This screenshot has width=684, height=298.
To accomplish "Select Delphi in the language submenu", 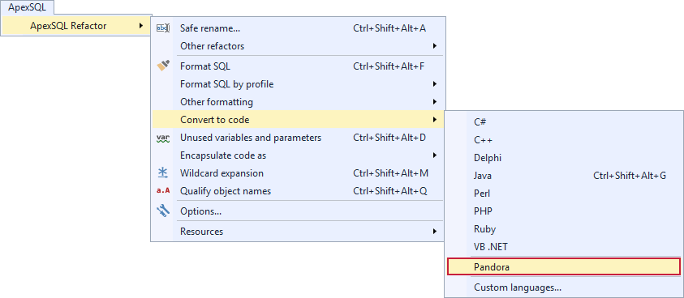I will (564, 158).
